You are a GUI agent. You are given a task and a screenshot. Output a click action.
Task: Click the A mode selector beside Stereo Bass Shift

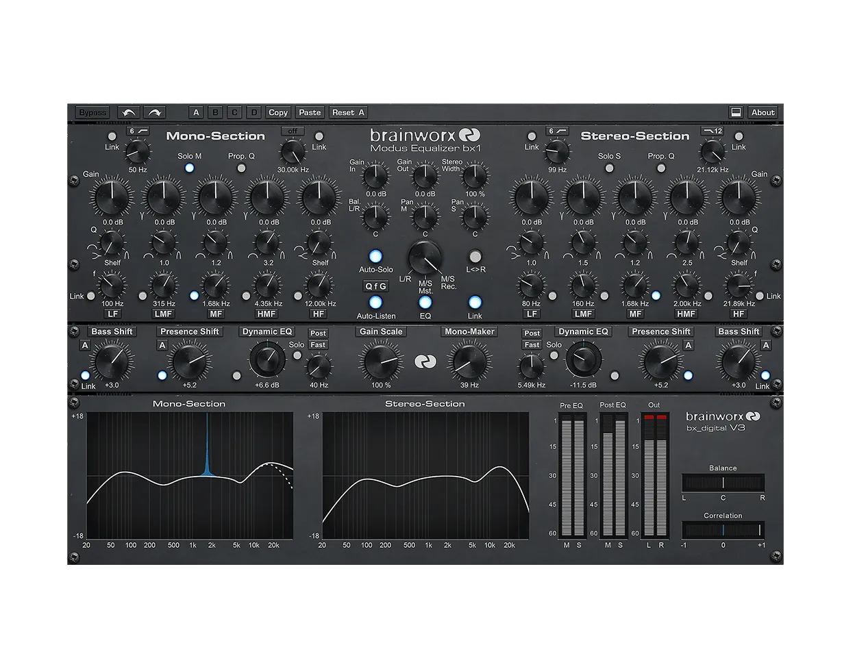(766, 345)
